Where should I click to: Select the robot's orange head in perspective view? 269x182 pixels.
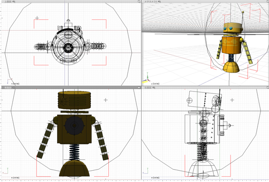click(232, 28)
